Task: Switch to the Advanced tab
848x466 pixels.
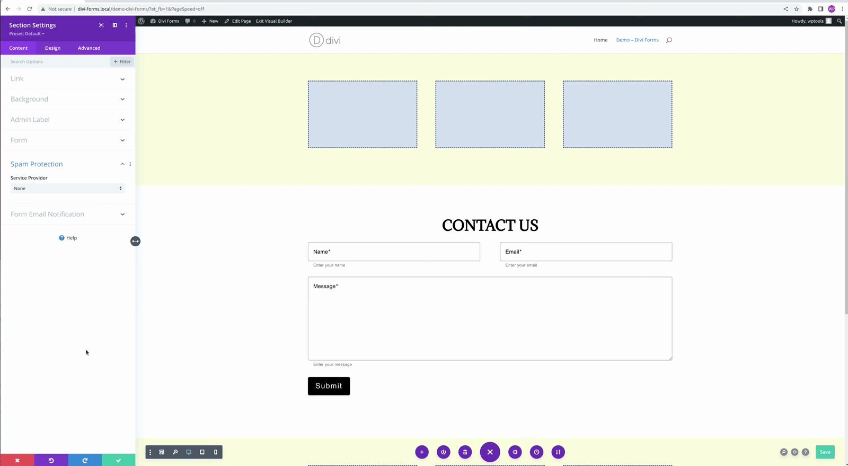Action: point(89,48)
